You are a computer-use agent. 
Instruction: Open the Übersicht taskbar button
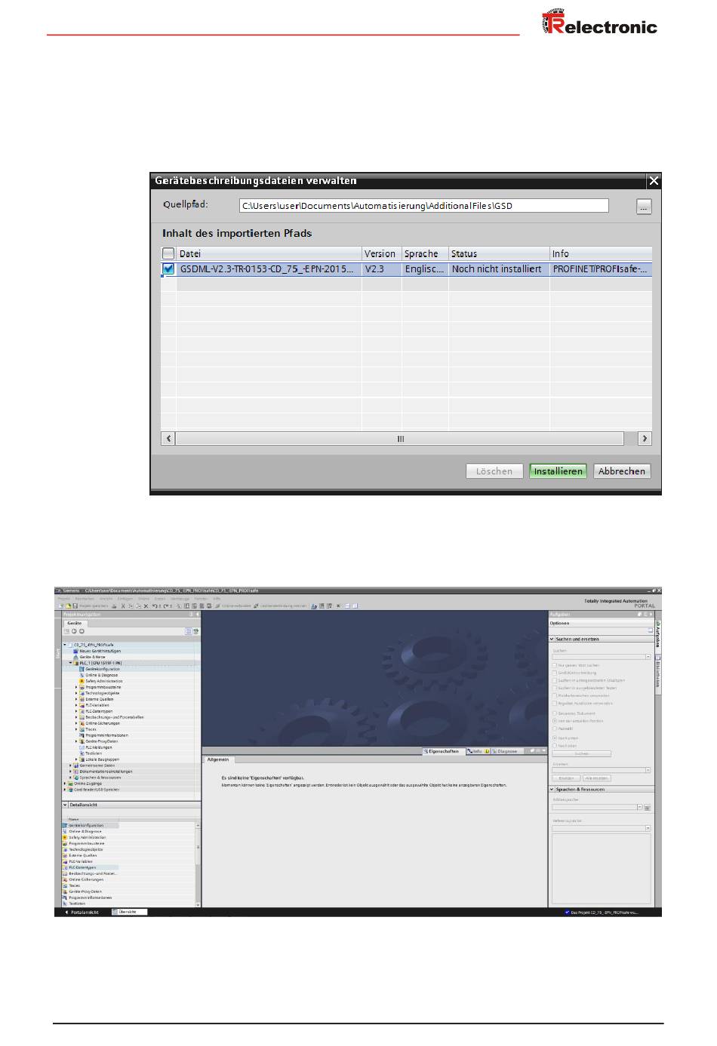pyautogui.click(x=128, y=912)
